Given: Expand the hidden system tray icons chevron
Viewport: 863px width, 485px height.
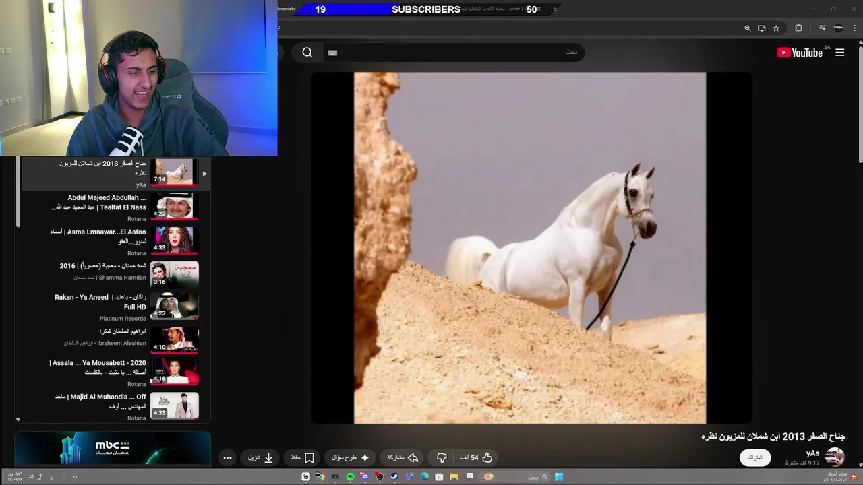Looking at the screenshot, I should point(75,477).
